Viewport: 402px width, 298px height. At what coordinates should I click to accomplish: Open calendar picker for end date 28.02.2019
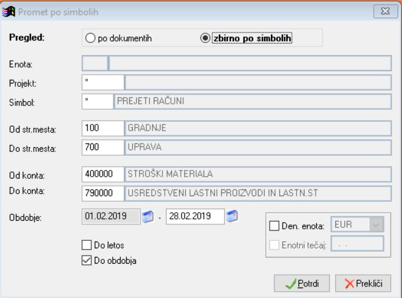(232, 216)
